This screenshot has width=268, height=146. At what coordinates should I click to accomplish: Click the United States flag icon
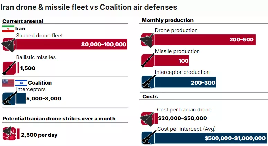coord(8,83)
